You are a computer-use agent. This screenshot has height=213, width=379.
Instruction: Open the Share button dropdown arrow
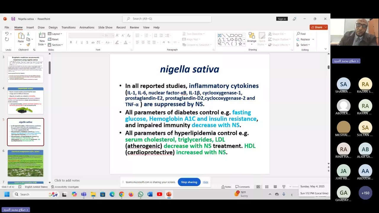(326, 27)
